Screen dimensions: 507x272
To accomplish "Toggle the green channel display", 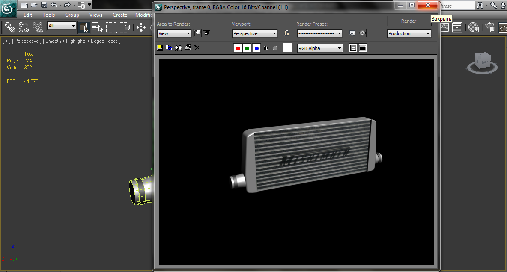I will [x=247, y=48].
